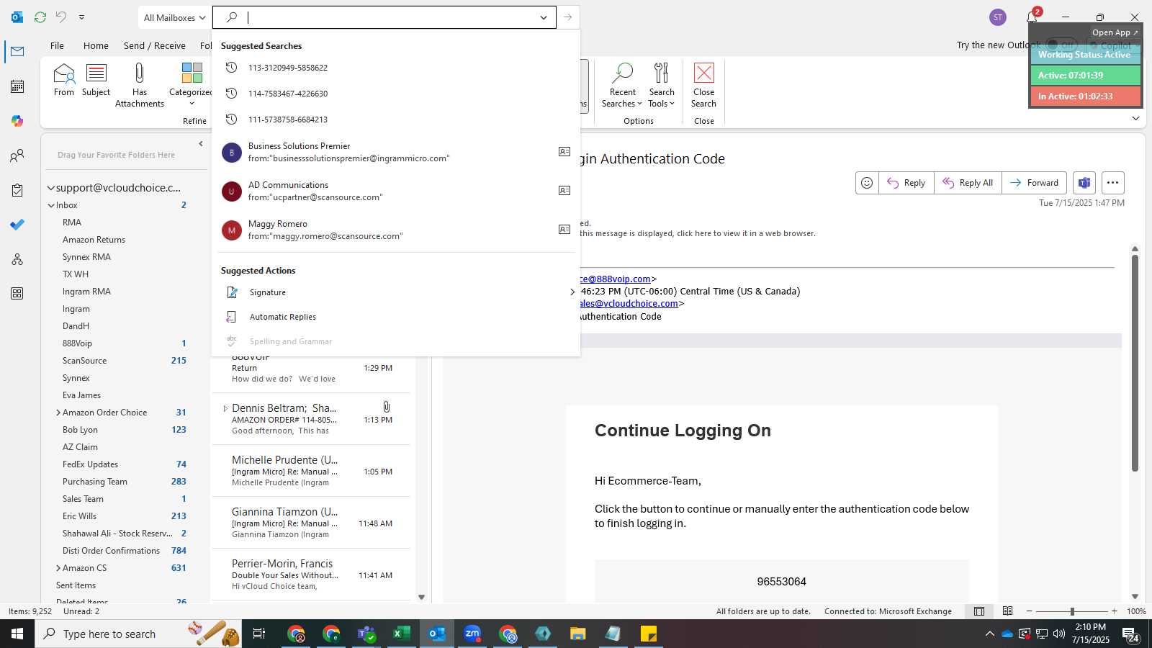Image resolution: width=1152 pixels, height=648 pixels.
Task: Switch to Normal view in status bar
Action: click(x=979, y=611)
